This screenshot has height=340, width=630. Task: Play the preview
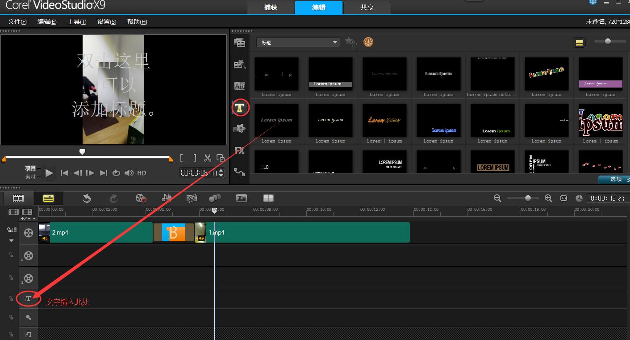[x=49, y=173]
